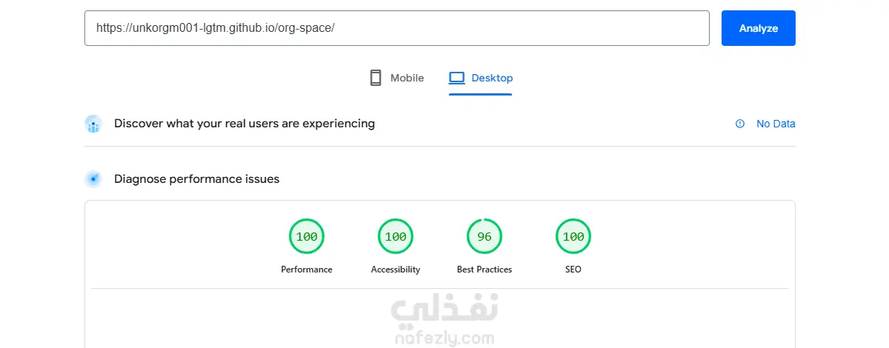Click the "Discover what your real users" heading
Image resolution: width=889 pixels, height=348 pixels.
(244, 124)
